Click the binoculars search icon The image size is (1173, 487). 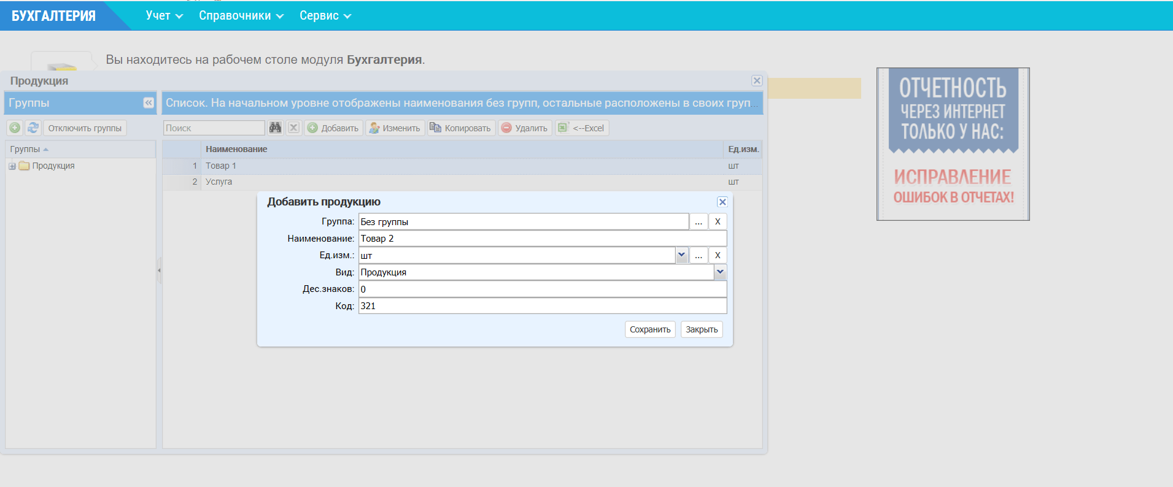(x=275, y=128)
